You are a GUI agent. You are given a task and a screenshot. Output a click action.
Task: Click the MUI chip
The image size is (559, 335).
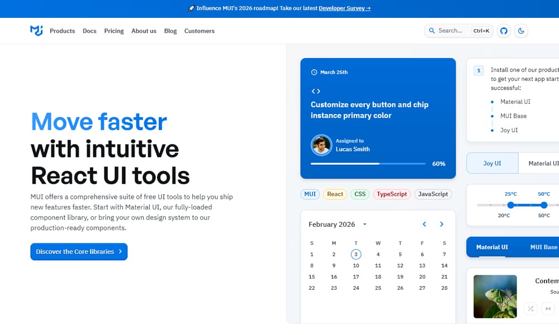[x=310, y=194]
